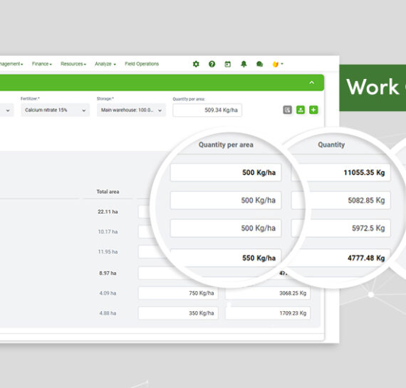The image size is (406, 388).
Task: Click the 350 Kg/ha field
Action: [178, 313]
